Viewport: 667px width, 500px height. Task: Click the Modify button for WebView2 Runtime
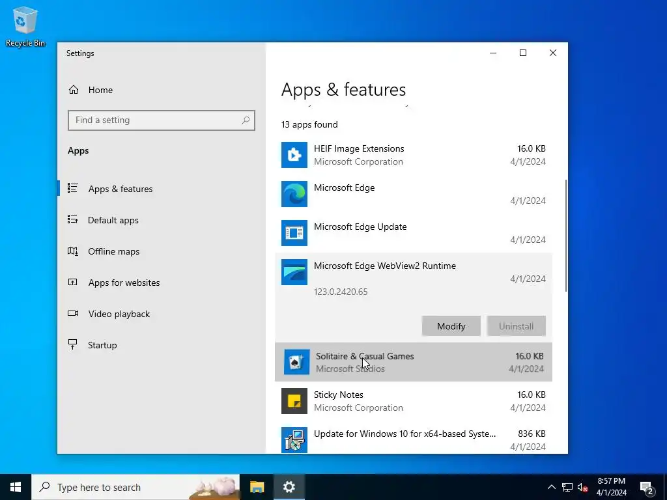(x=451, y=326)
